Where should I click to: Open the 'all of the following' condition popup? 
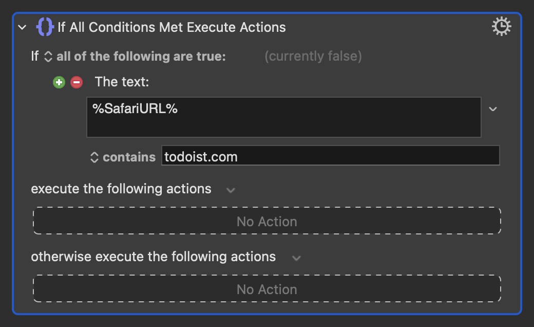pos(135,56)
